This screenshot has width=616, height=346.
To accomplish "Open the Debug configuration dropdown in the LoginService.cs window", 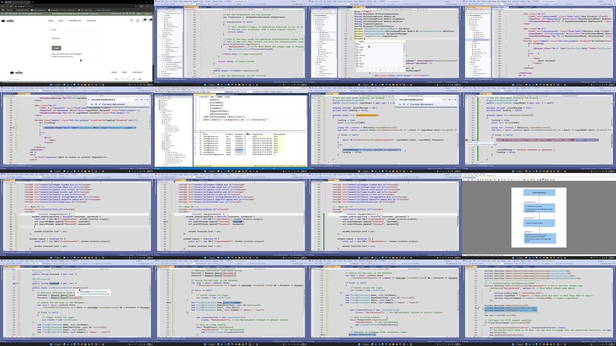I will pyautogui.click(x=184, y=4).
